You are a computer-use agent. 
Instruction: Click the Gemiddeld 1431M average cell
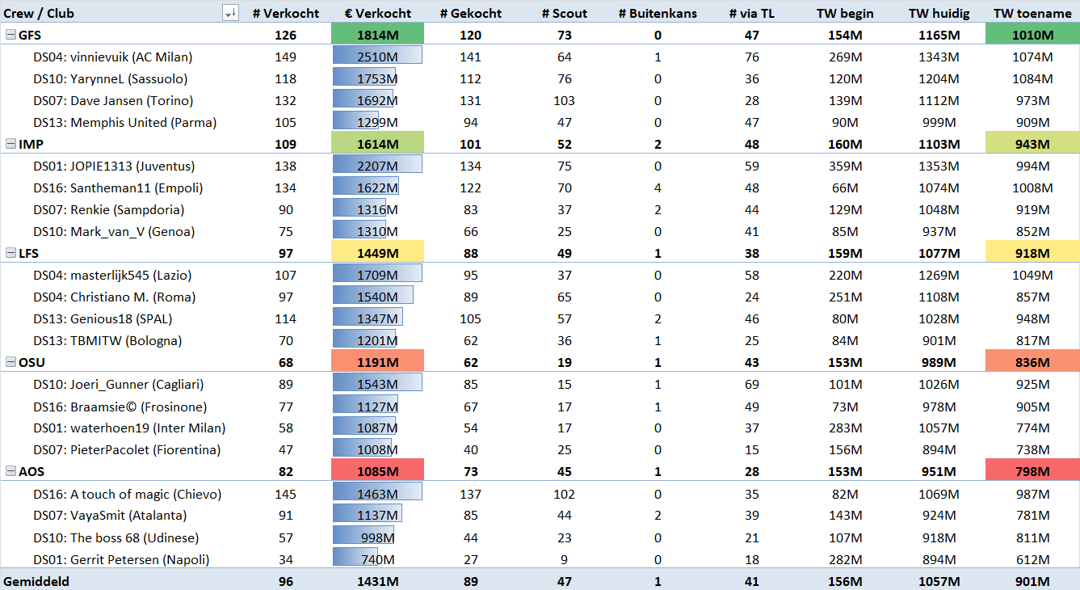tap(378, 581)
